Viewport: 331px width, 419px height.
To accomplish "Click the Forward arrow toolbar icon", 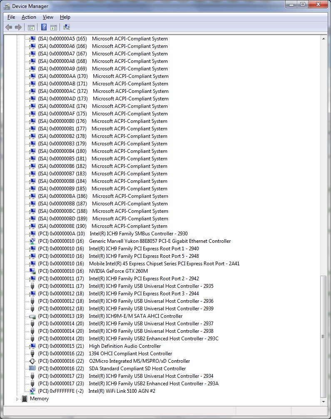I will click(x=18, y=27).
